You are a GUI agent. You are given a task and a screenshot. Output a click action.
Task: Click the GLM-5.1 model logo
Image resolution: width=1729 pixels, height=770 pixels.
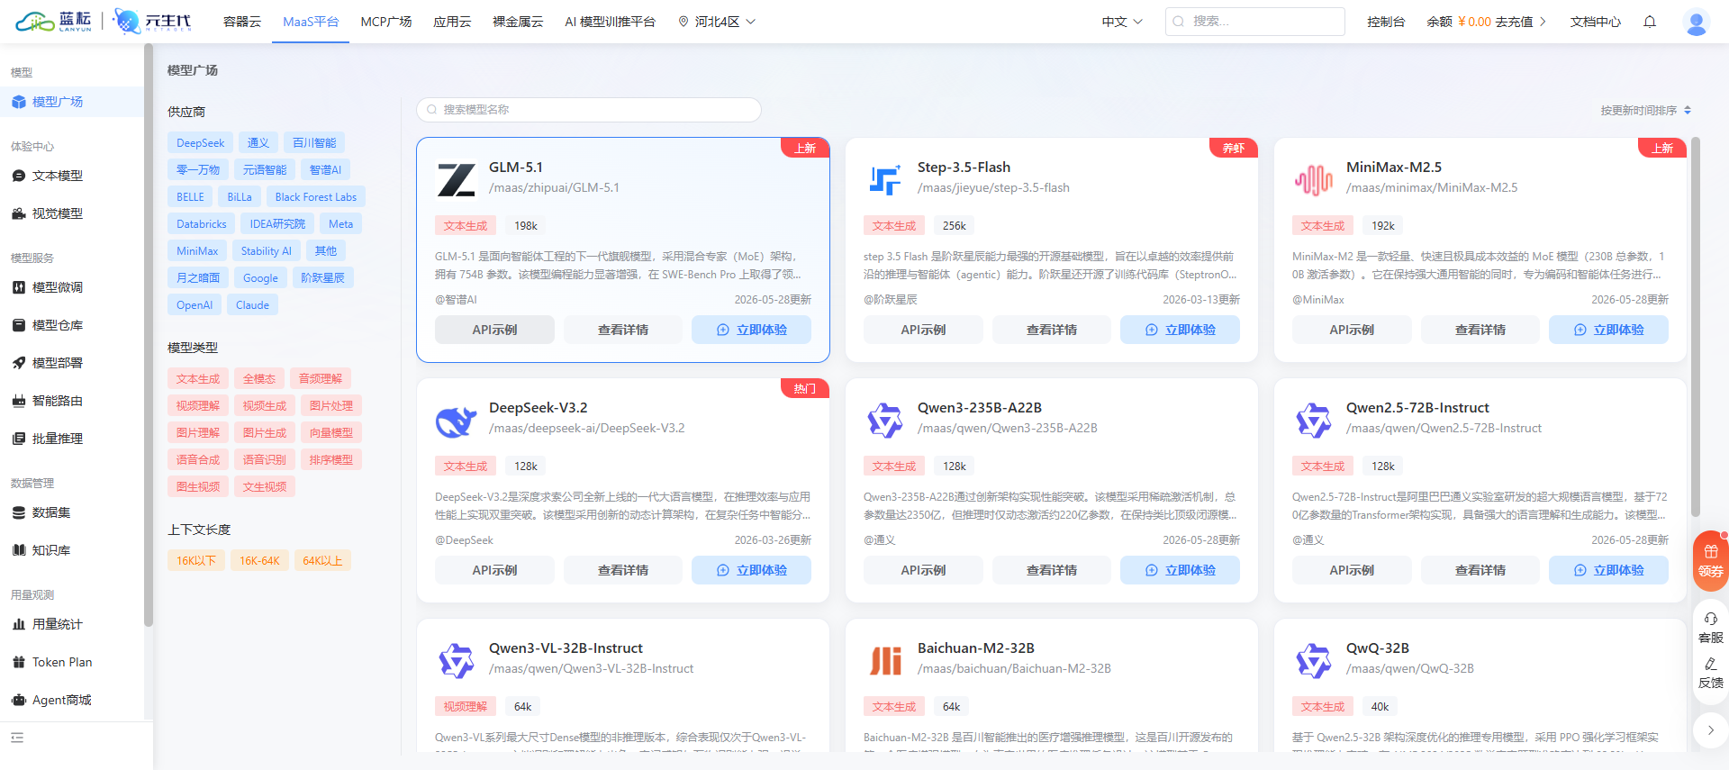(x=457, y=179)
